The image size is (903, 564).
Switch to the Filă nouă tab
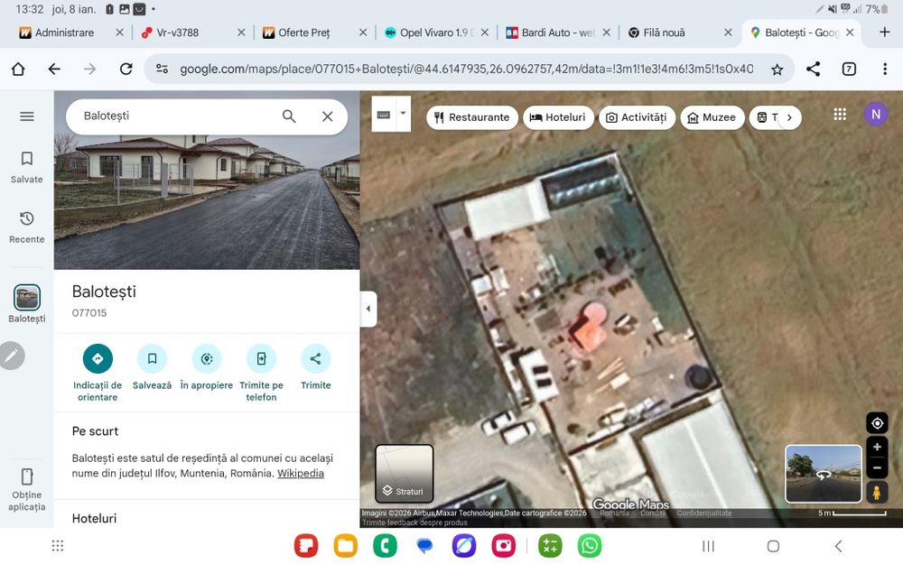(x=664, y=32)
